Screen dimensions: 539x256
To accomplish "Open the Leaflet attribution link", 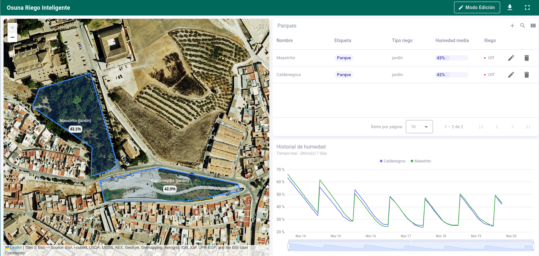I will tap(16, 248).
